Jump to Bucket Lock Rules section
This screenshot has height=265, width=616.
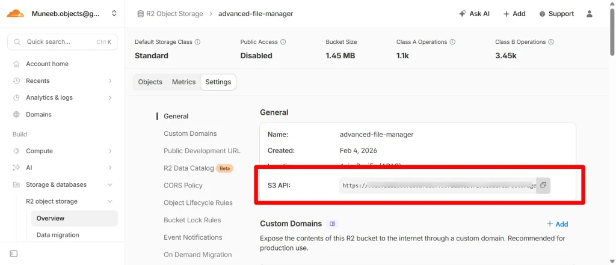pos(192,220)
